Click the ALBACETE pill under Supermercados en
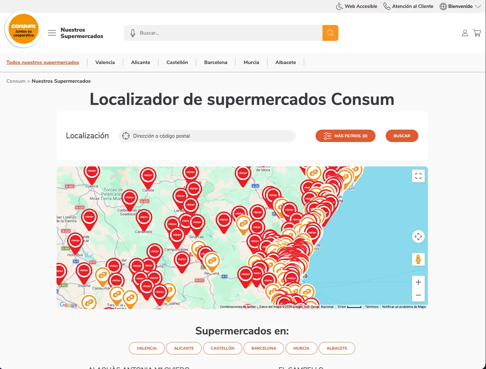Screen dimensions: 486x369 click(337, 348)
